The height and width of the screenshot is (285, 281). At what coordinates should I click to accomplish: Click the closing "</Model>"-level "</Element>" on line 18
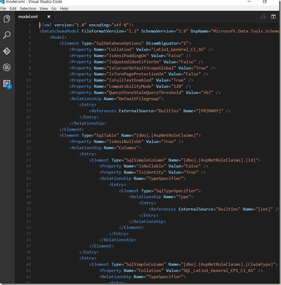click(71, 130)
